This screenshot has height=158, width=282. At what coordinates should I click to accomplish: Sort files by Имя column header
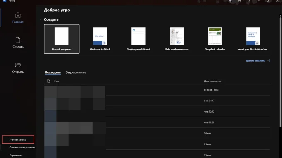click(57, 81)
